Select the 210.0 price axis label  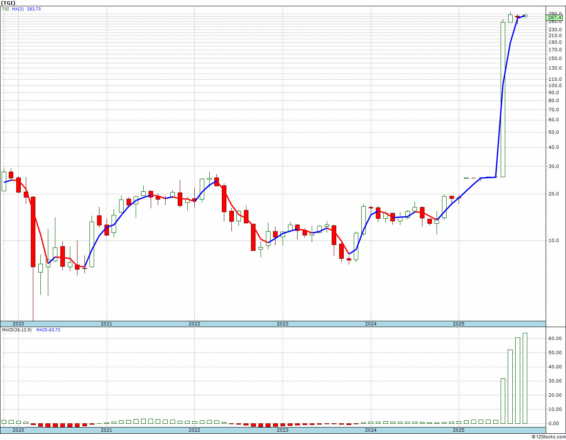coord(555,36)
